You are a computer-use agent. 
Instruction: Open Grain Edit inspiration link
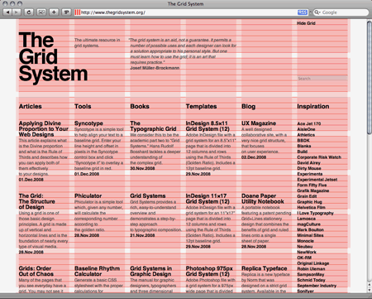[x=307, y=196]
